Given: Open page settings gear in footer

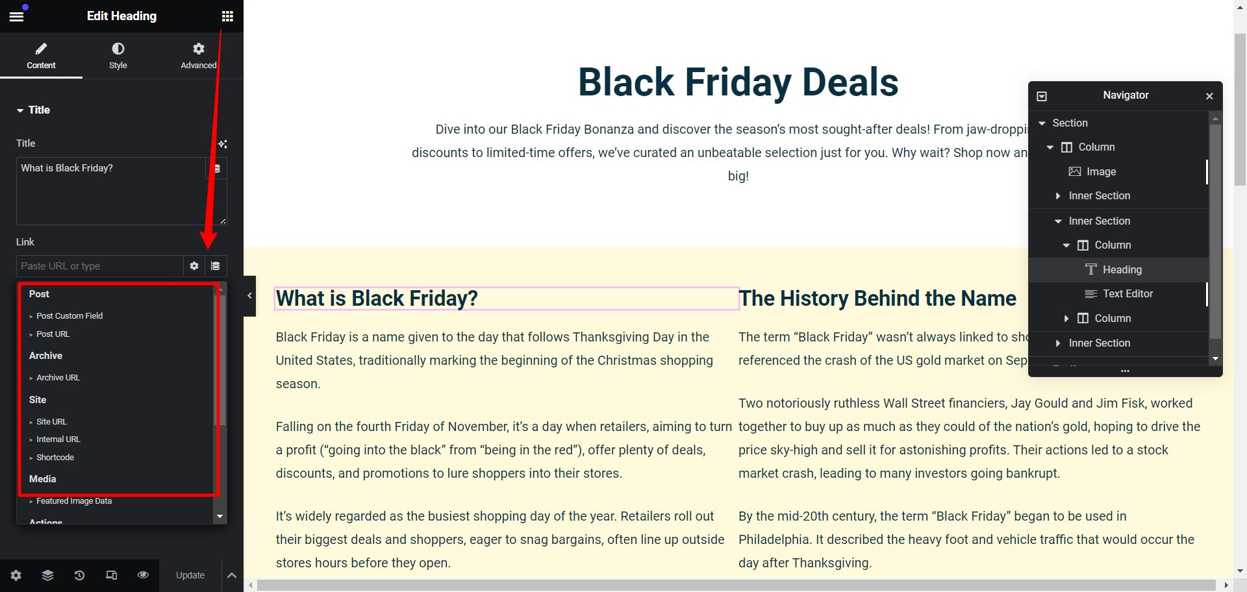Looking at the screenshot, I should point(16,575).
